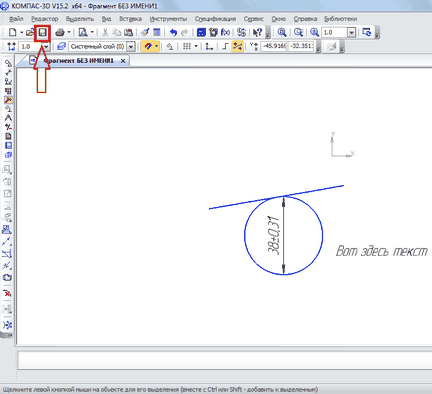Click the X coordinate input field
Screen dimensions: 432x394
[x=274, y=46]
